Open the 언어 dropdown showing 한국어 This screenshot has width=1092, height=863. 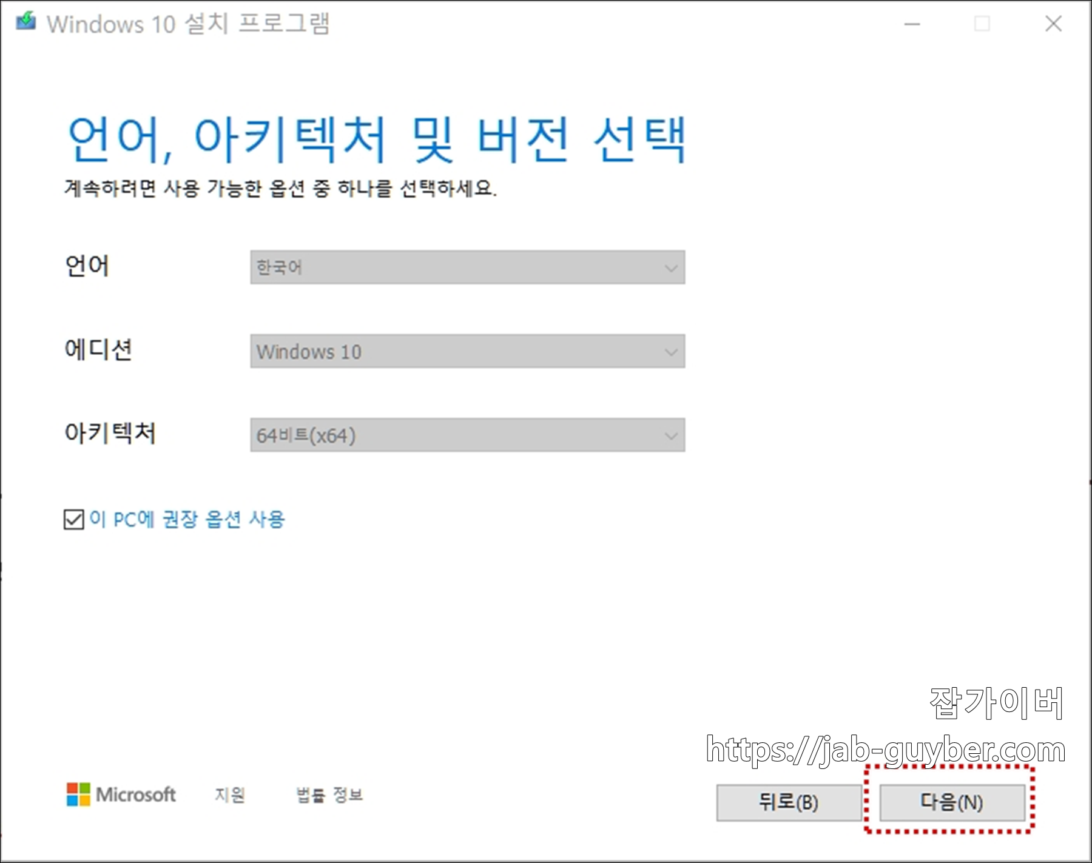pos(467,267)
